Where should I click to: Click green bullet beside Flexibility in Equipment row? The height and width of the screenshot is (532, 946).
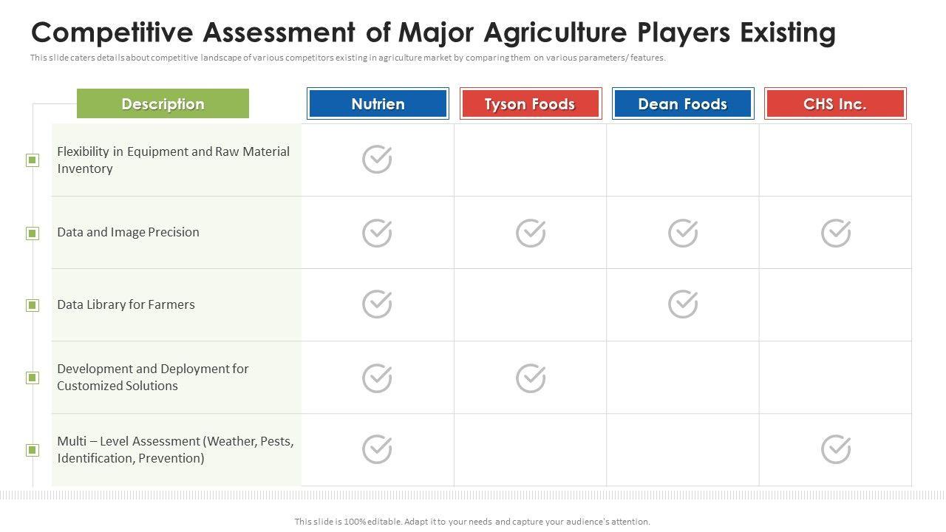[x=33, y=160]
